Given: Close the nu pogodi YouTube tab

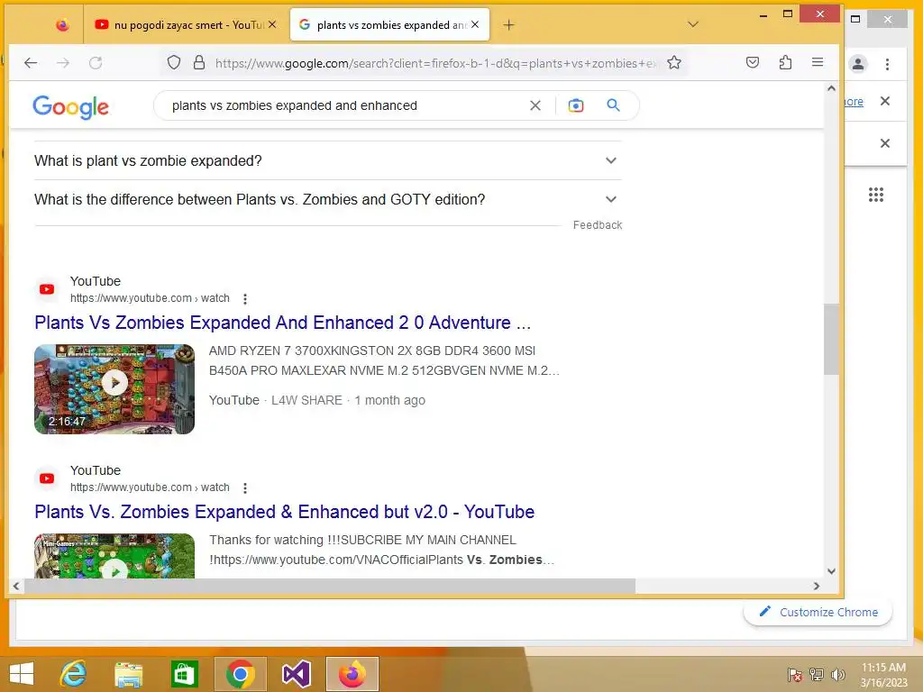Looking at the screenshot, I should (272, 24).
